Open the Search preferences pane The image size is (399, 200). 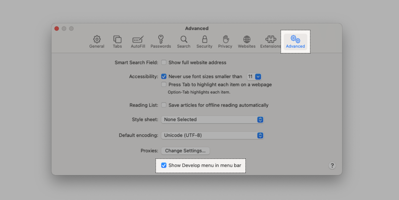[184, 42]
